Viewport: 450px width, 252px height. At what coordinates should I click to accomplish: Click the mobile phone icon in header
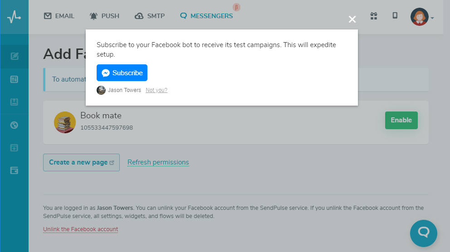(395, 15)
